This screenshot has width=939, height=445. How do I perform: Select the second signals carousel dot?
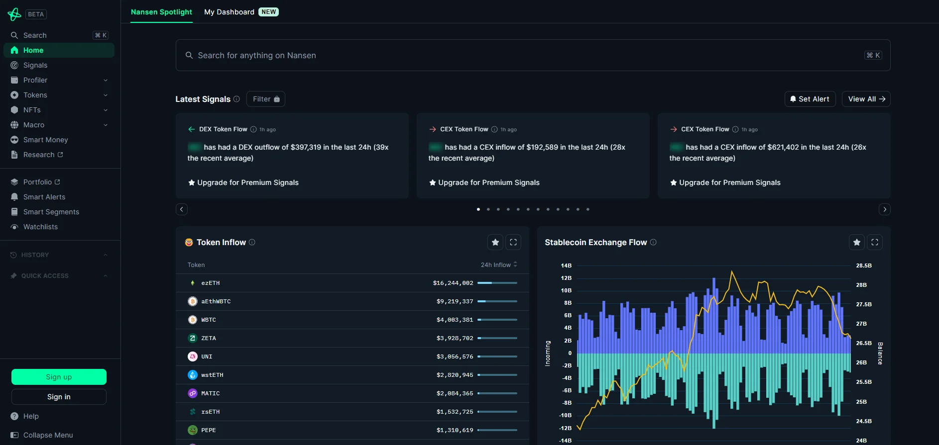coord(488,209)
